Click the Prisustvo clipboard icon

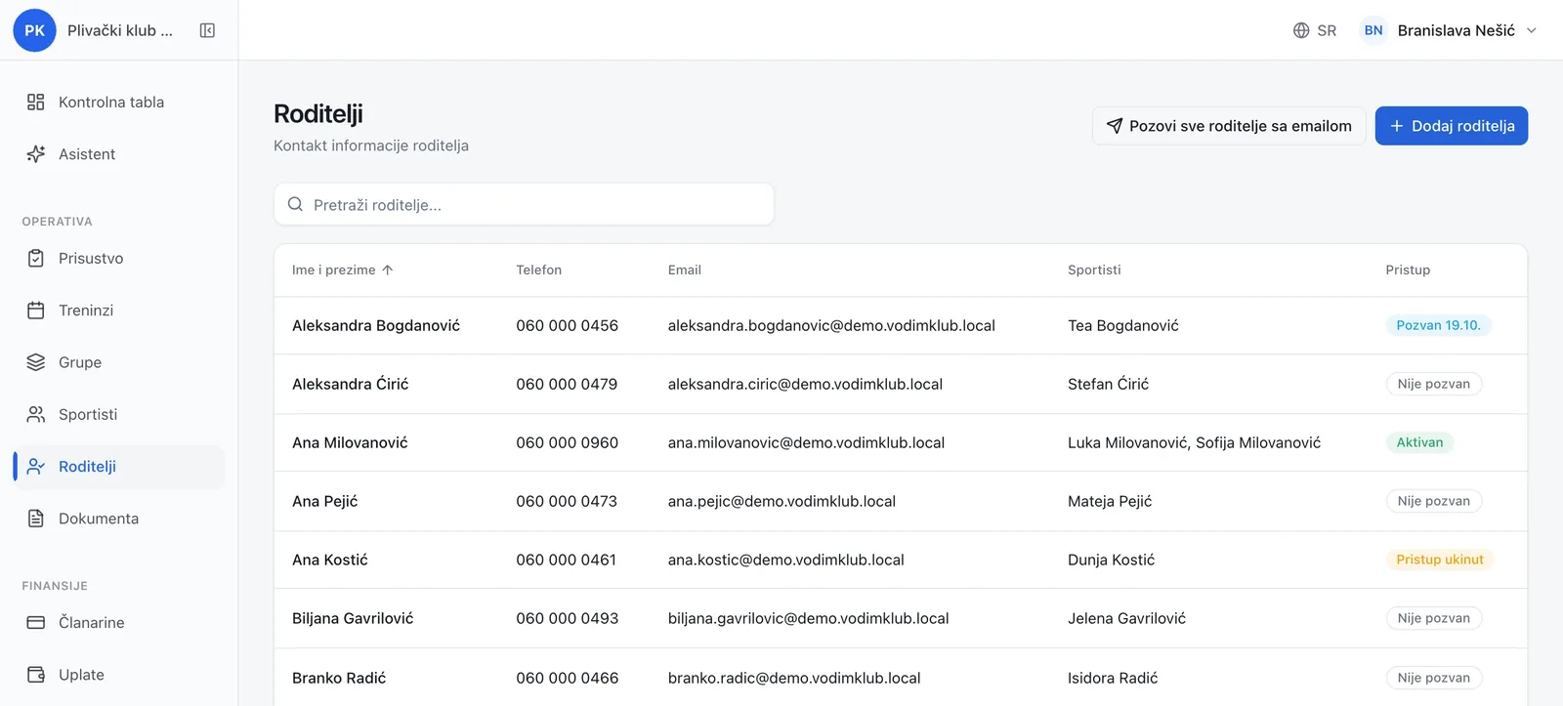[36, 258]
